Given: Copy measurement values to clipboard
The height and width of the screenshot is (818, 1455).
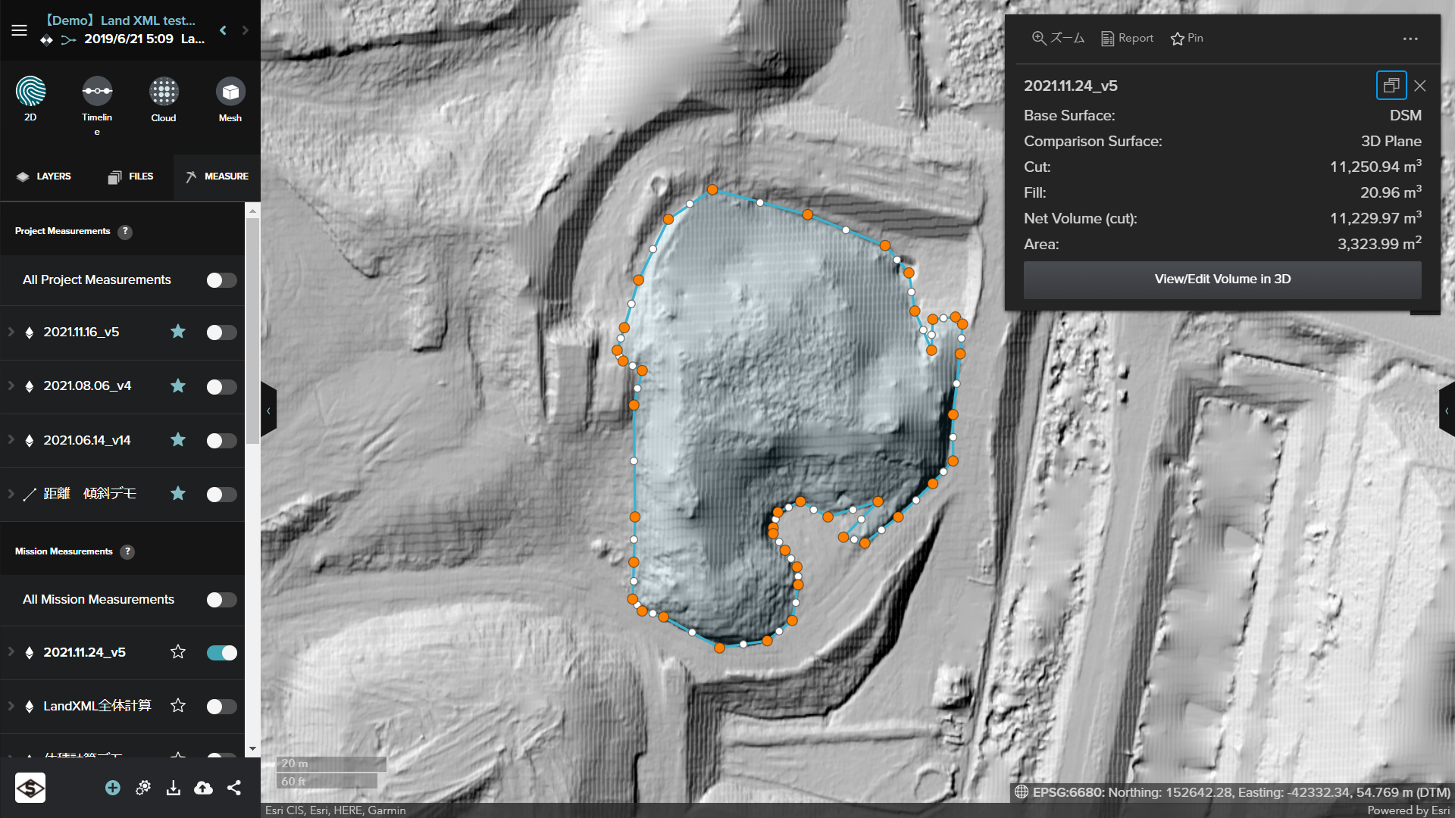Looking at the screenshot, I should pos(1391,86).
